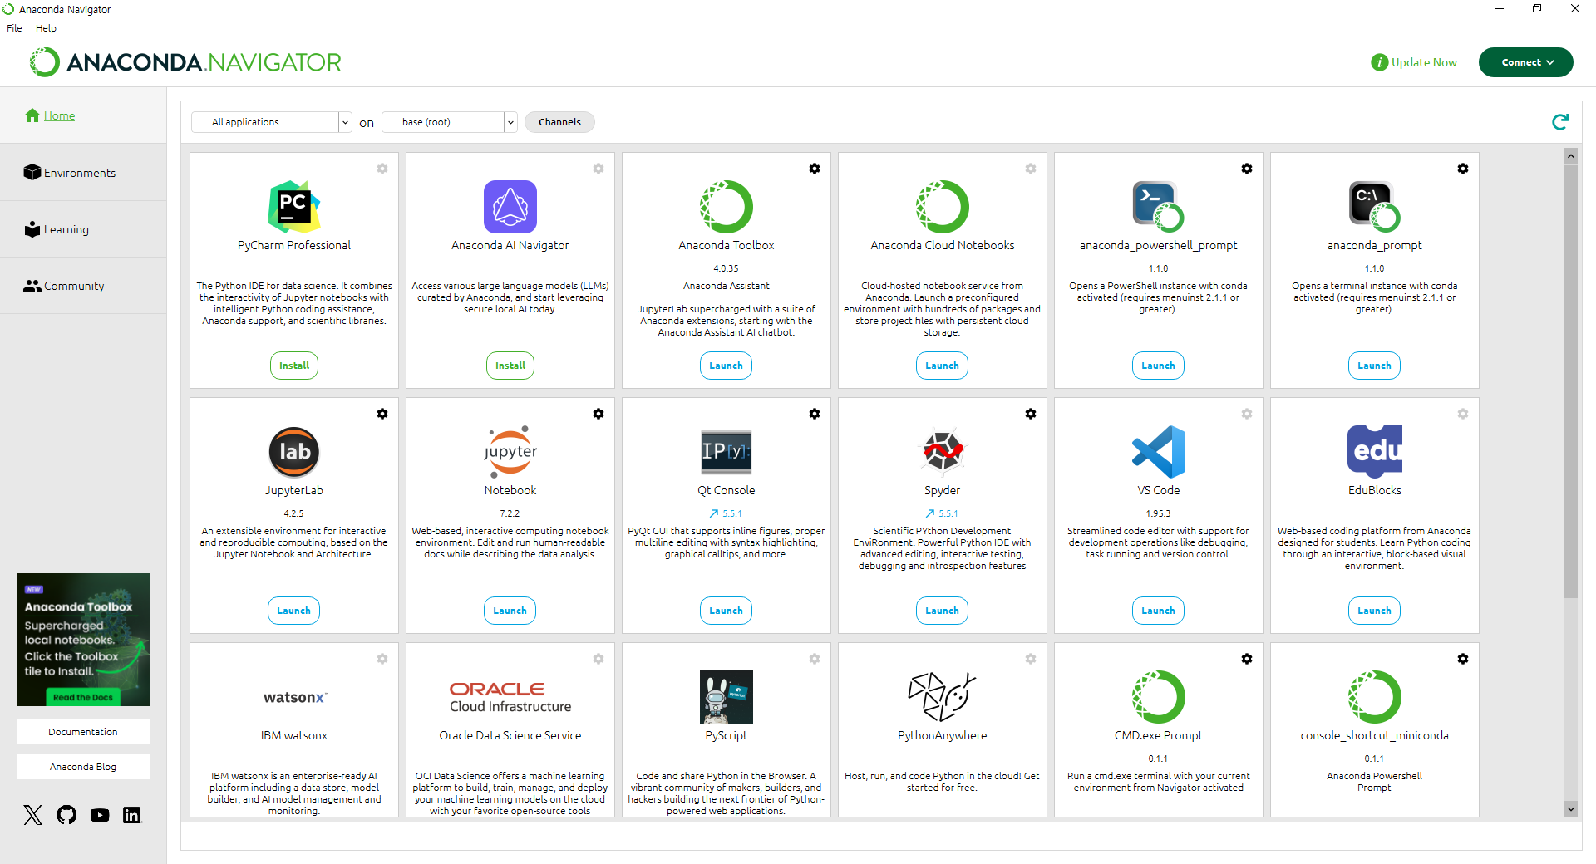The width and height of the screenshot is (1596, 864).
Task: Launch VS Code
Action: pos(1159,611)
